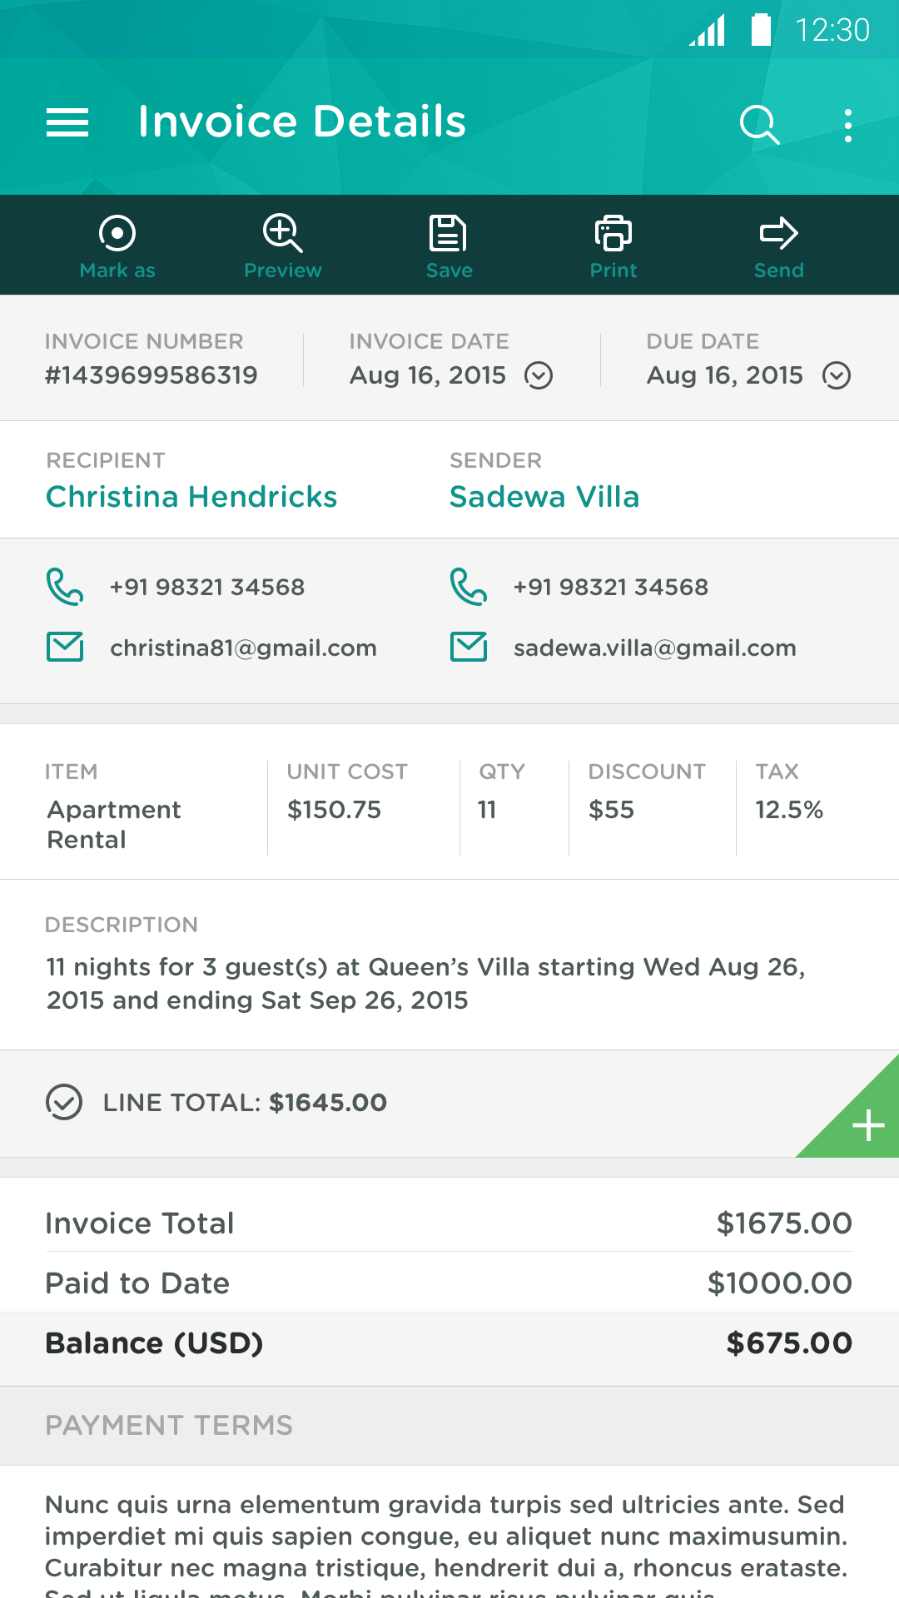The height and width of the screenshot is (1598, 899).
Task: Expand the Invoice Date dropdown
Action: point(539,375)
